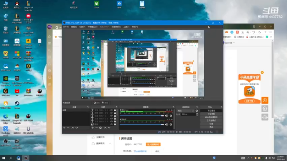
Task: Pop out the Audio Mixer dock panel
Action: [x=173, y=107]
